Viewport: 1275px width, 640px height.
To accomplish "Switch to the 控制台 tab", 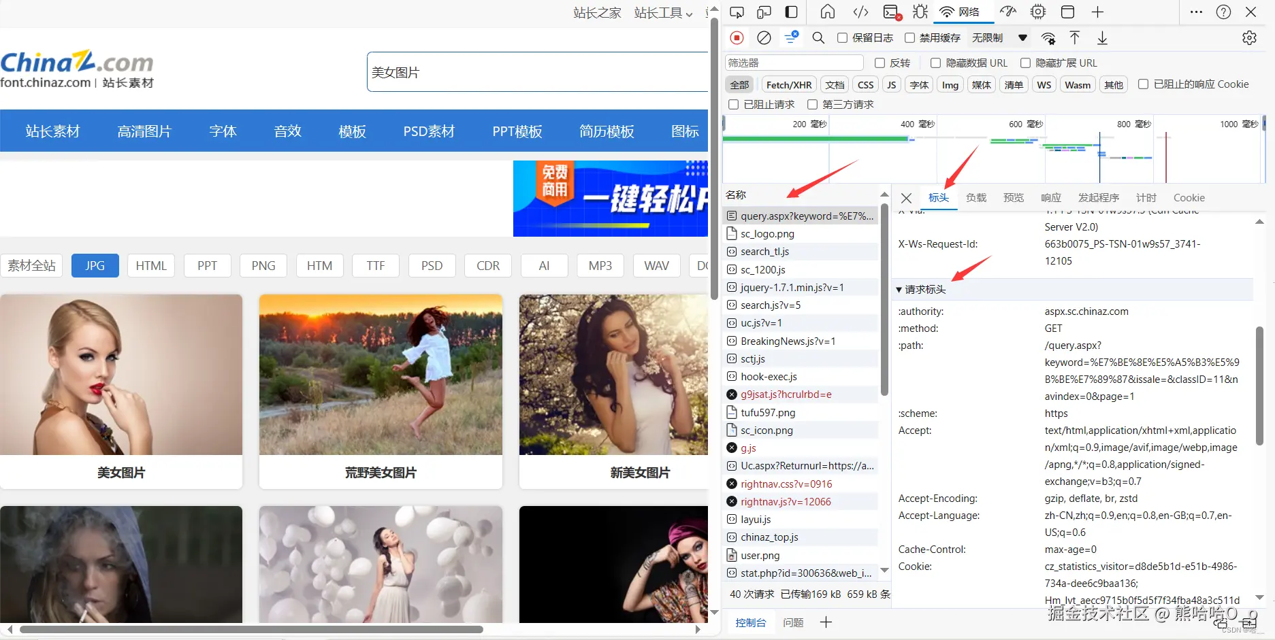I will tap(751, 622).
